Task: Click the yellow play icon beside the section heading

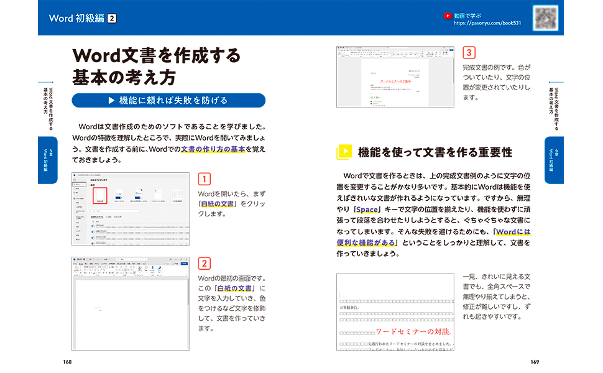Action: click(x=344, y=152)
